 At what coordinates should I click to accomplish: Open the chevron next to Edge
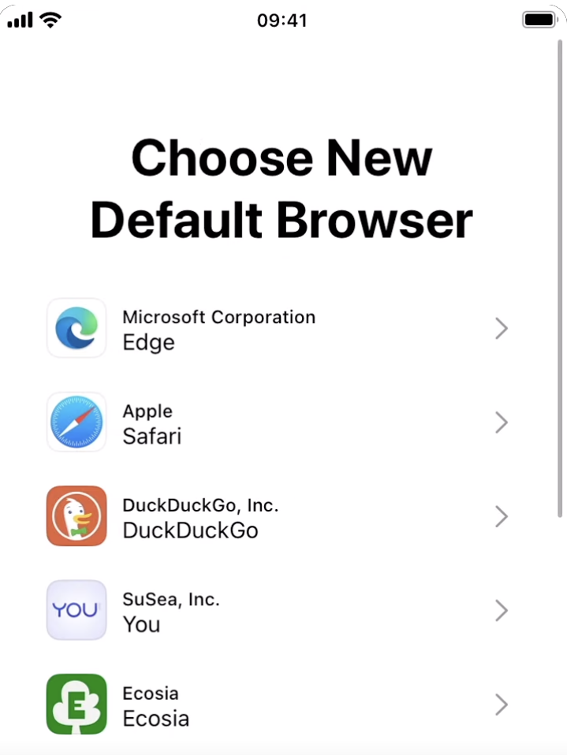pyautogui.click(x=501, y=329)
